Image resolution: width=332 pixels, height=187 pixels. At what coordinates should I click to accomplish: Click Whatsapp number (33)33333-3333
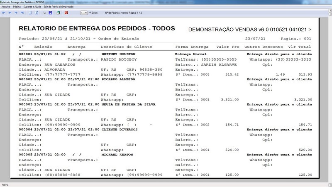[x=293, y=59]
